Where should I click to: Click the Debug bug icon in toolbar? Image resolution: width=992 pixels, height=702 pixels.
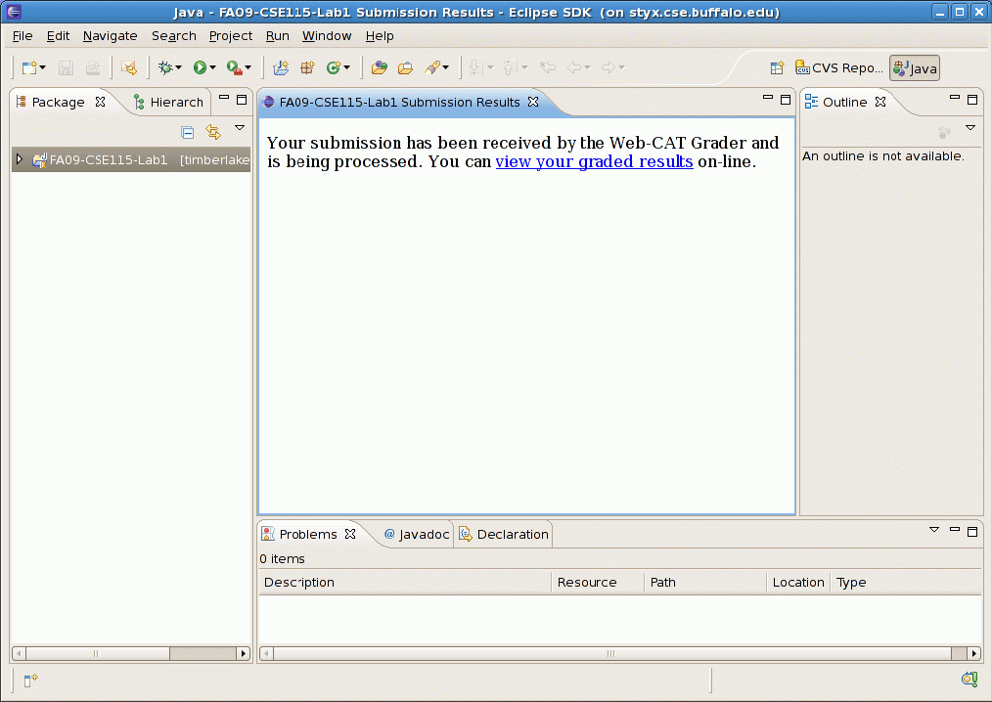(165, 67)
